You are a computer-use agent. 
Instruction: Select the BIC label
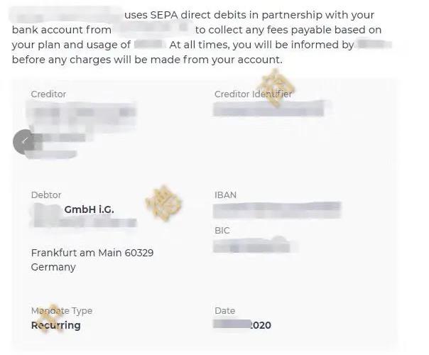pos(222,231)
